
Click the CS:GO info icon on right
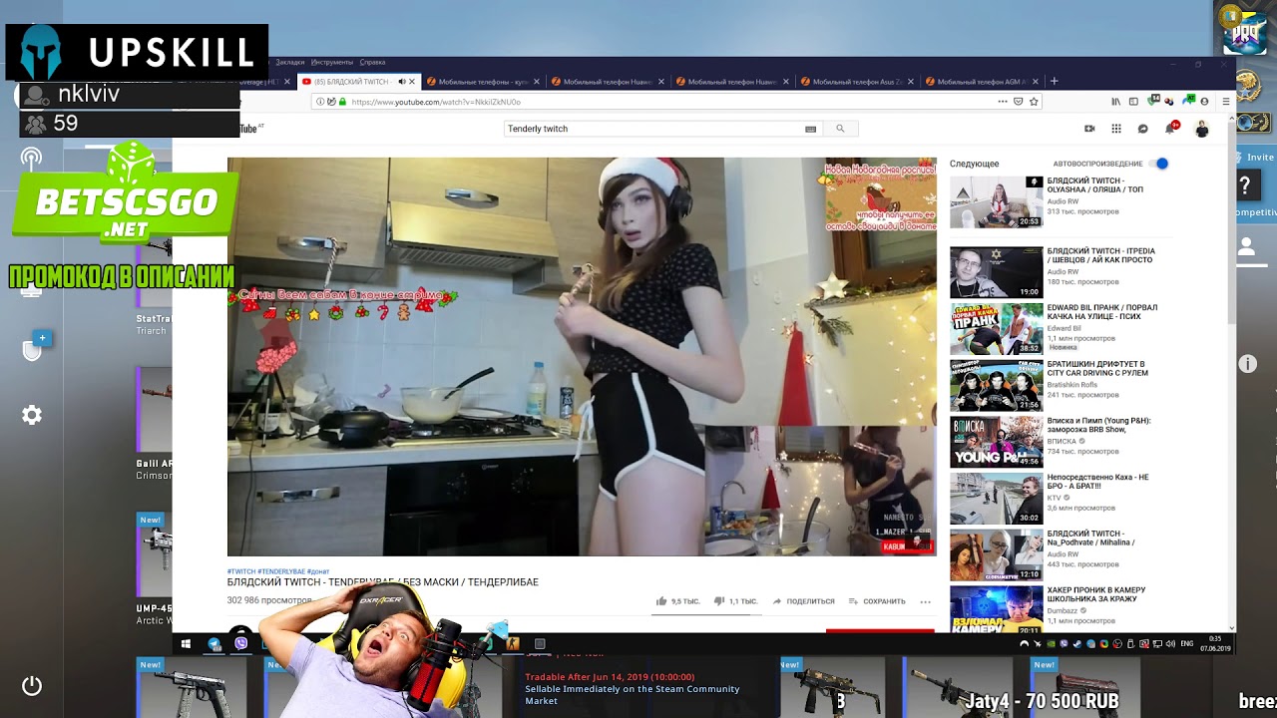pos(1247,364)
